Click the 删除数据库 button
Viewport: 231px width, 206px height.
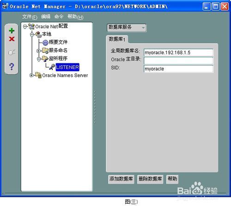point(150,179)
